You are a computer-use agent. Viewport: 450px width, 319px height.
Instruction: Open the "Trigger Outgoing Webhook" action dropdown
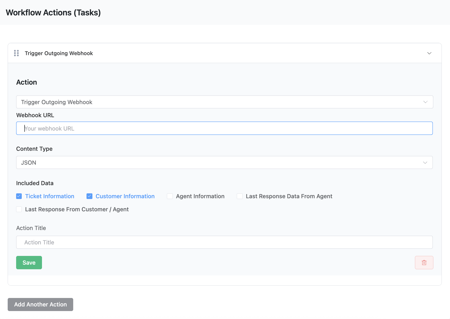(x=224, y=102)
